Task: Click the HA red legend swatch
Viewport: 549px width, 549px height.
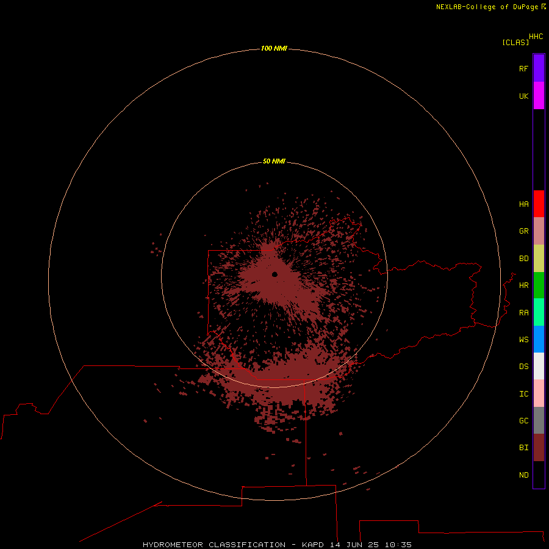Action: [539, 204]
